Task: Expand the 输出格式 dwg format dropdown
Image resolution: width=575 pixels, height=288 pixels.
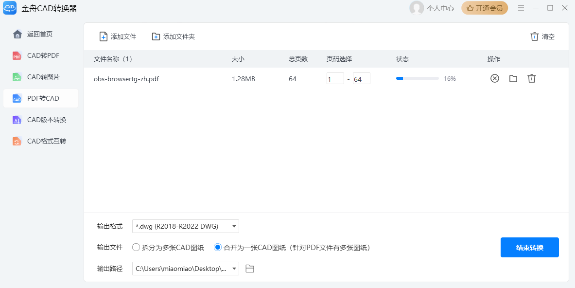Action: coord(234,226)
